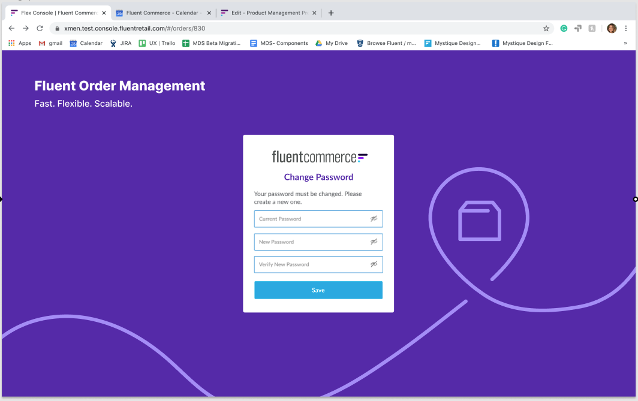Open the UX Trello bookmark
Image resolution: width=638 pixels, height=401 pixels.
point(157,43)
